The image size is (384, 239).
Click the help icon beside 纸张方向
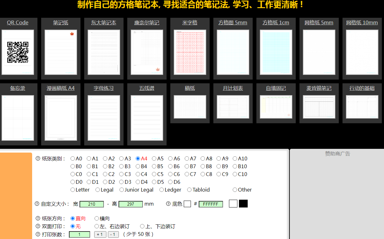[x=38, y=218]
